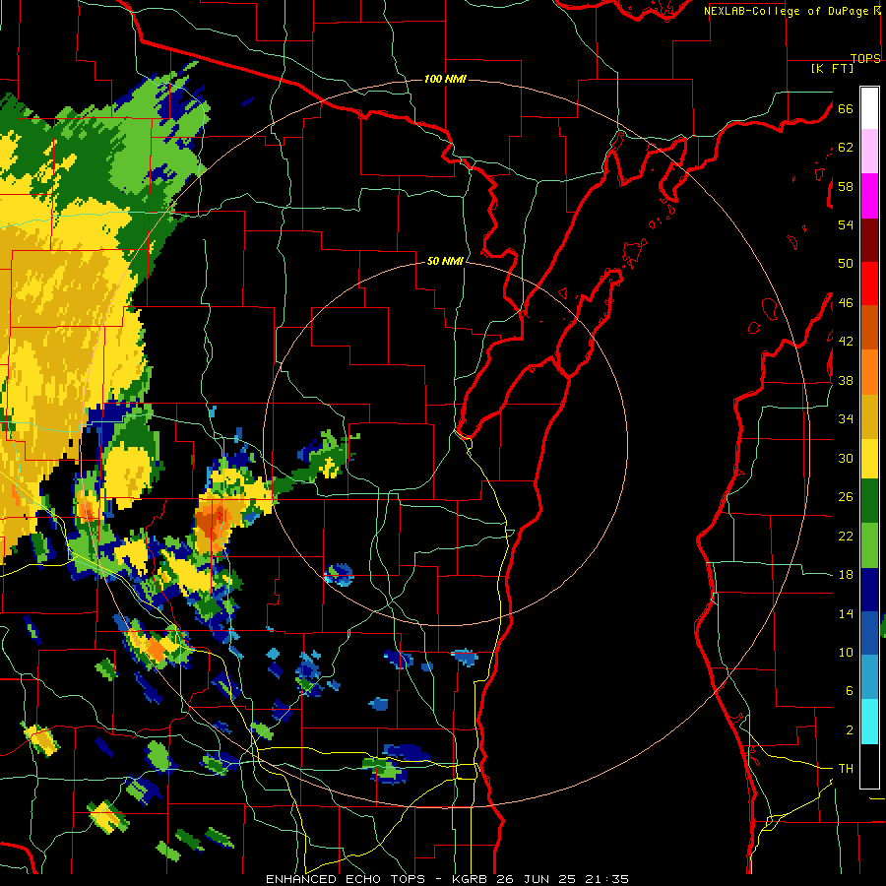
Task: Click the legend value '50'
Action: point(846,264)
